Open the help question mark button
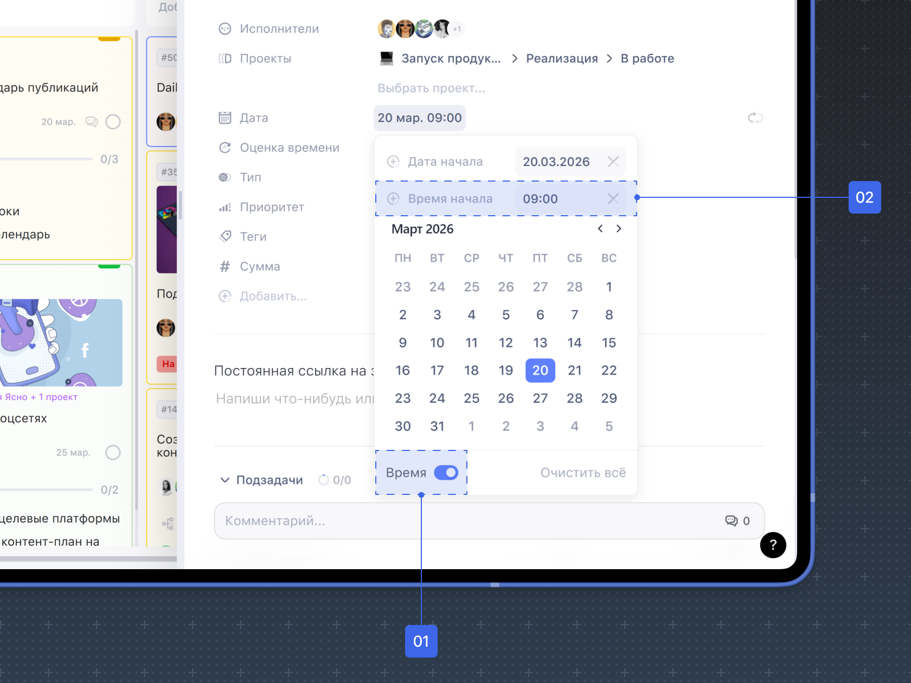 click(773, 545)
